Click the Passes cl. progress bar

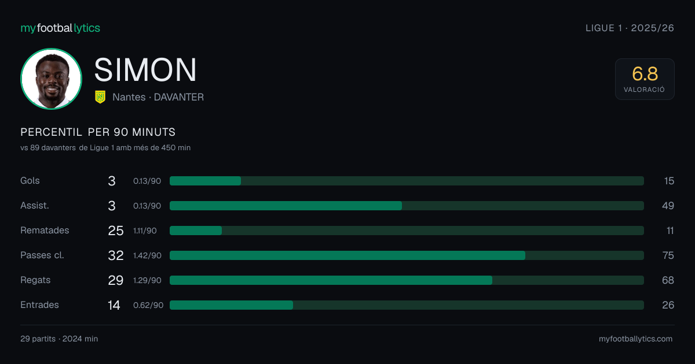pos(407,255)
